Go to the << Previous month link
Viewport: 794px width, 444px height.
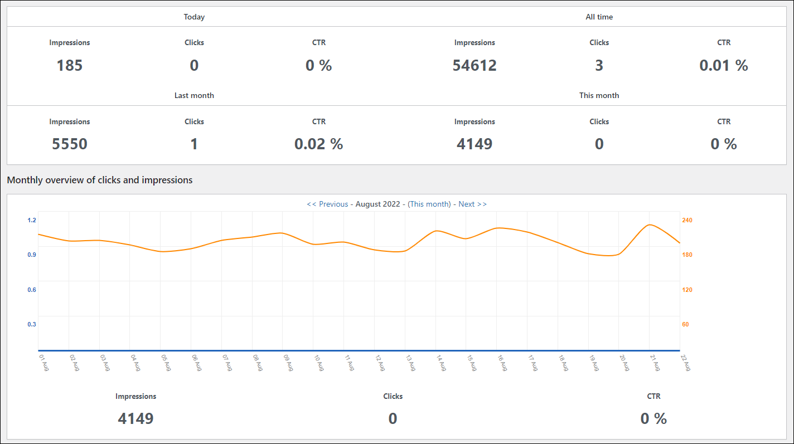(327, 204)
